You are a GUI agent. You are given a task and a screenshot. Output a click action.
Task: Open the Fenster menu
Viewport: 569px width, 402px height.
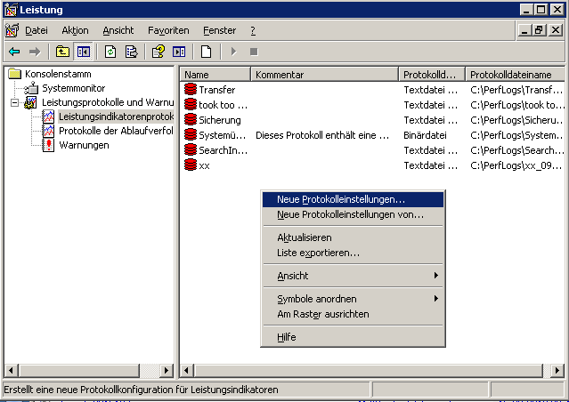(x=220, y=30)
